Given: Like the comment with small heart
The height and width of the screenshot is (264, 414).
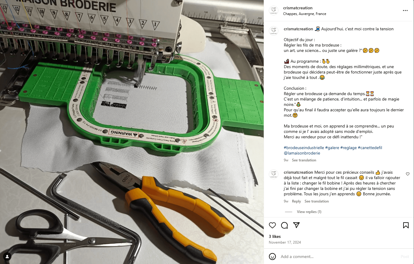Looking at the screenshot, I should [408, 174].
